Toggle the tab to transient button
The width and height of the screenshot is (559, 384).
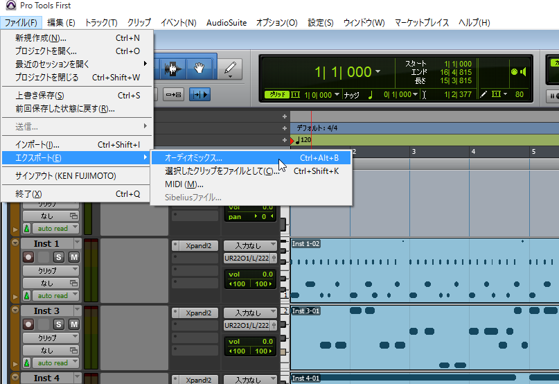click(x=174, y=94)
